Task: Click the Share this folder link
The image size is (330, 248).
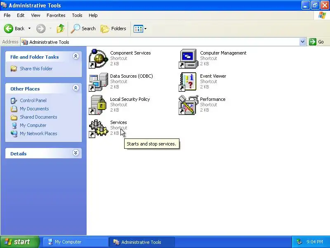Action: coord(36,69)
